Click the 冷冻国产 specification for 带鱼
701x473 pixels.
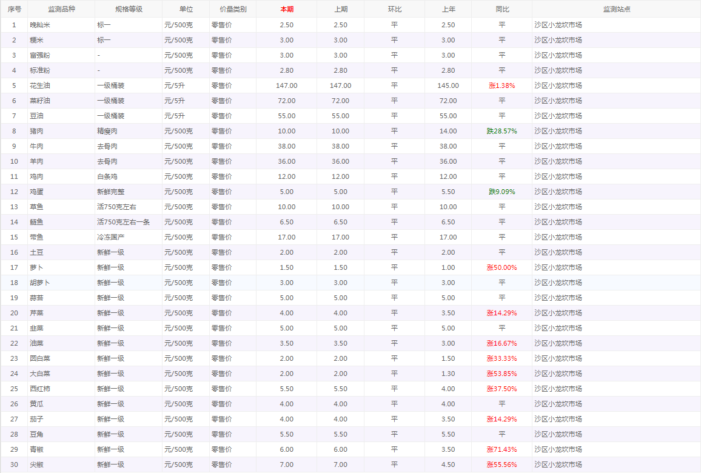(112, 237)
